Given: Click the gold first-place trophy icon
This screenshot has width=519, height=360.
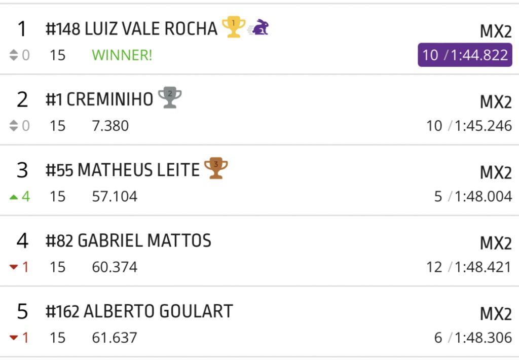Looking at the screenshot, I should coord(234,26).
